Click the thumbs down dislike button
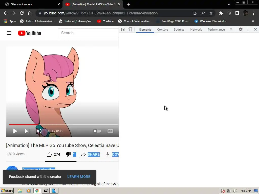 pyautogui.click(x=68, y=154)
